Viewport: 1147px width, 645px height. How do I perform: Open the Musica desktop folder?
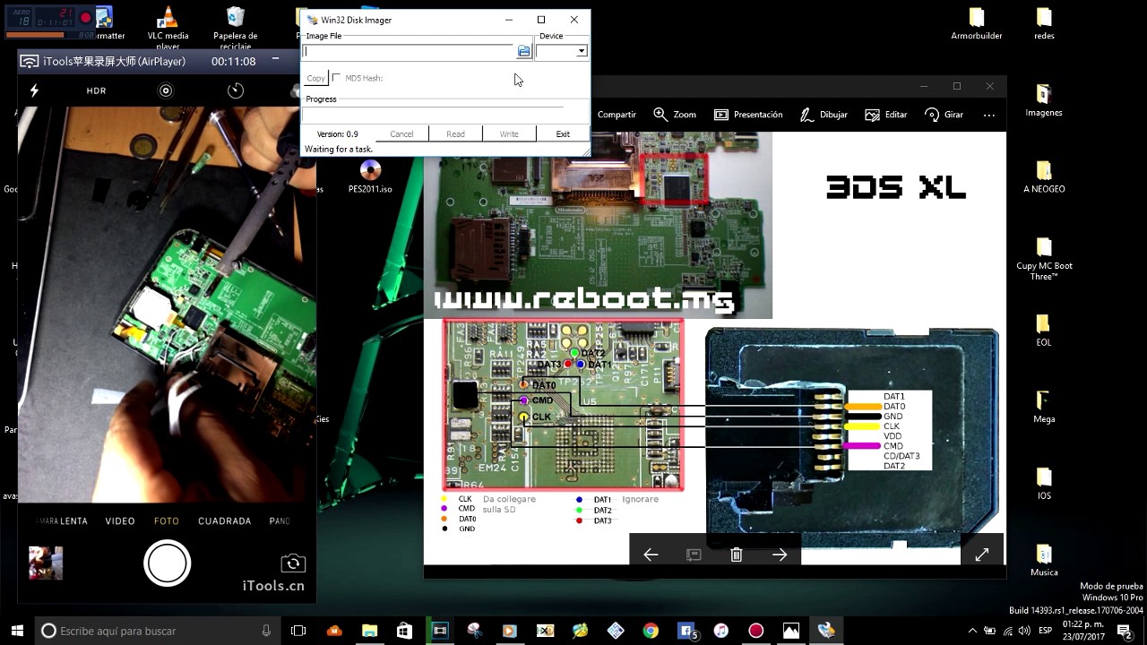pyautogui.click(x=1044, y=559)
